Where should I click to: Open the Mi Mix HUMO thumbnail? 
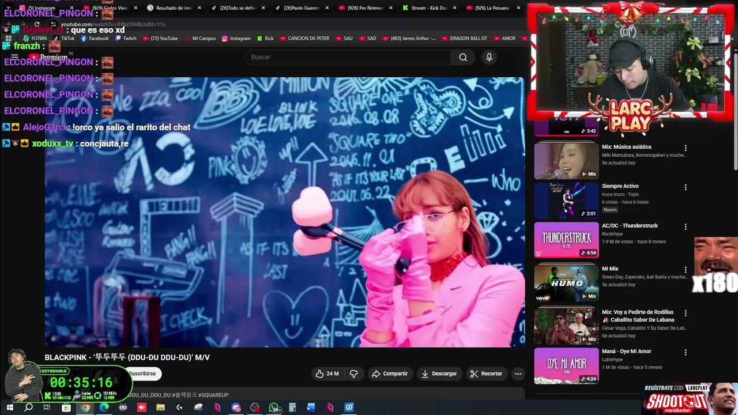coord(566,283)
